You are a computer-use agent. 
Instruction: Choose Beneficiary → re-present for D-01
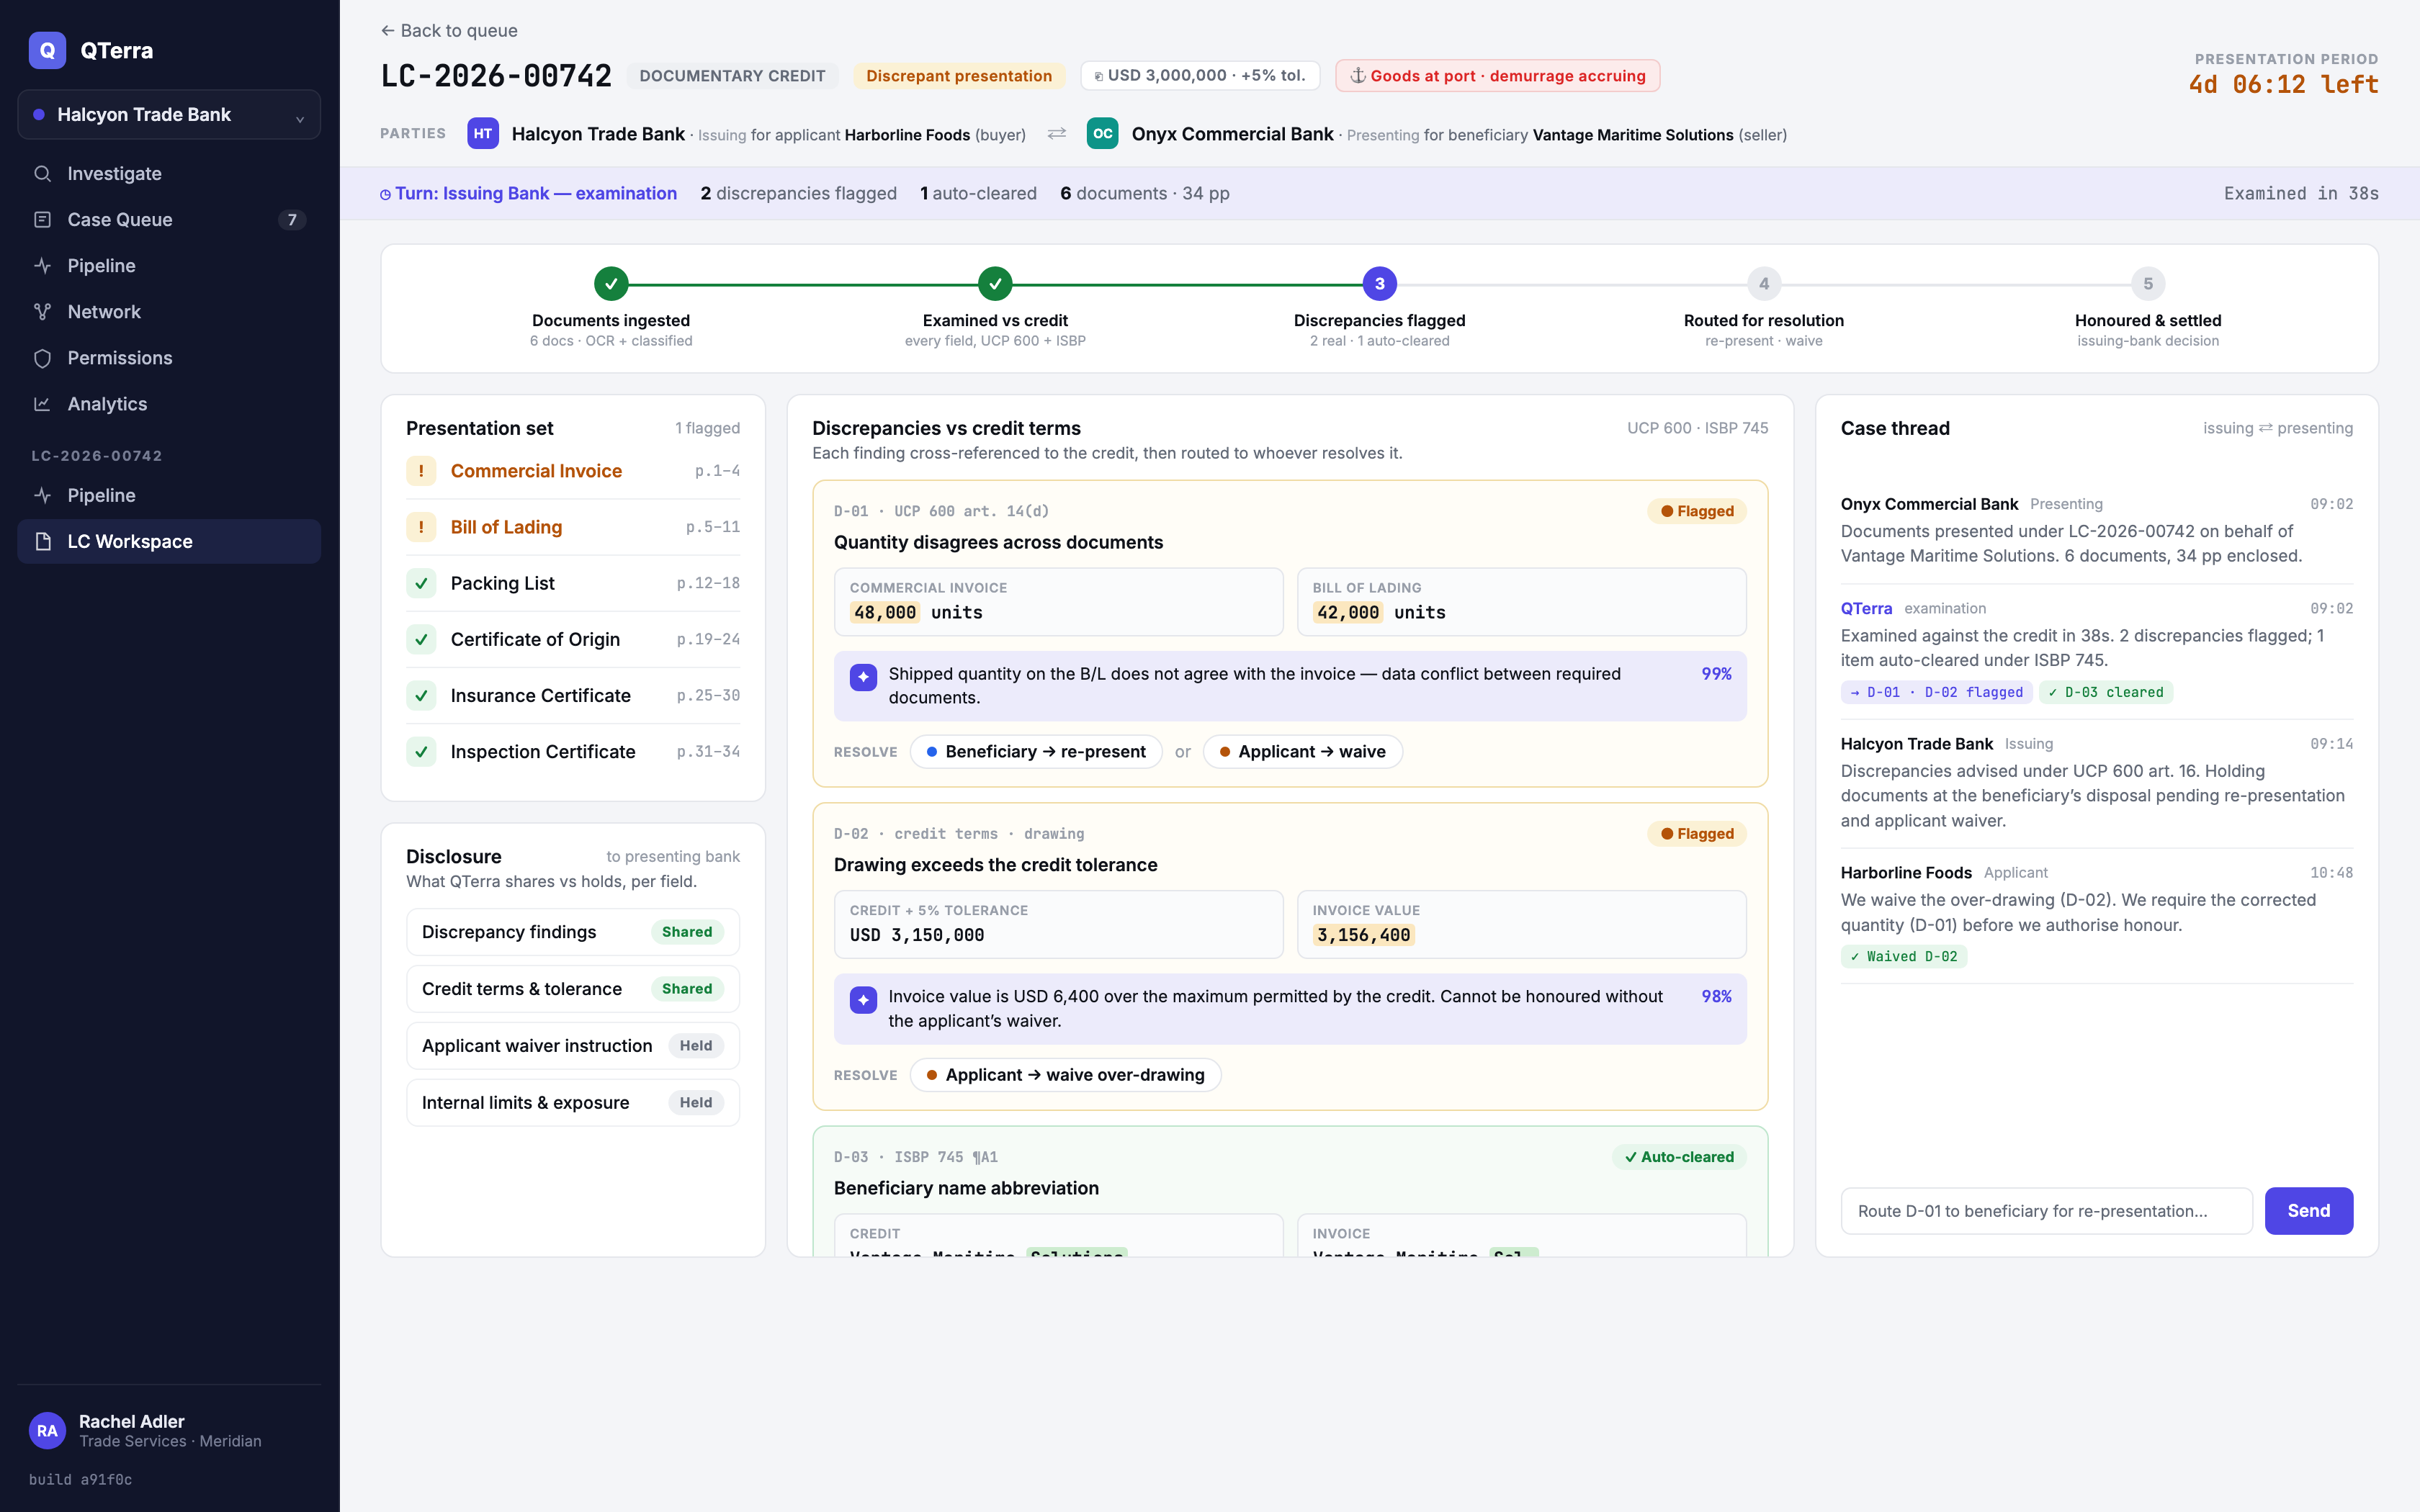point(1036,752)
